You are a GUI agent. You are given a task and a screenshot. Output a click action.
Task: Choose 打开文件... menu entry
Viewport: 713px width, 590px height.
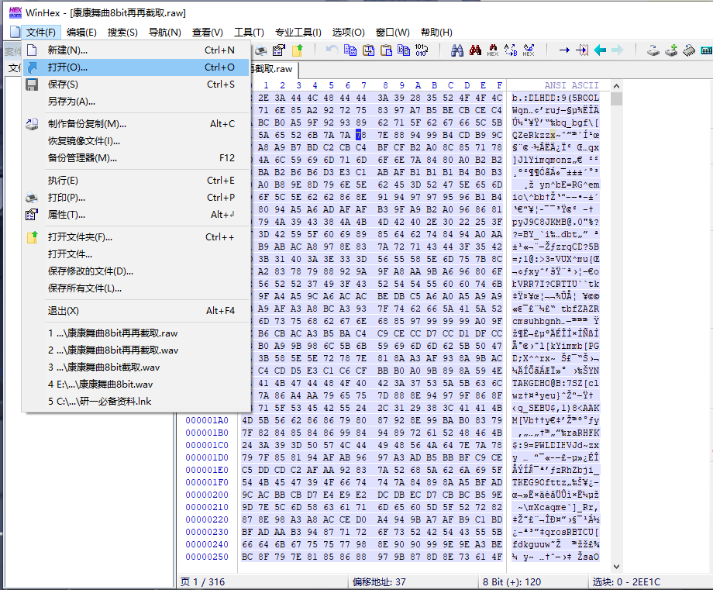coord(136,254)
